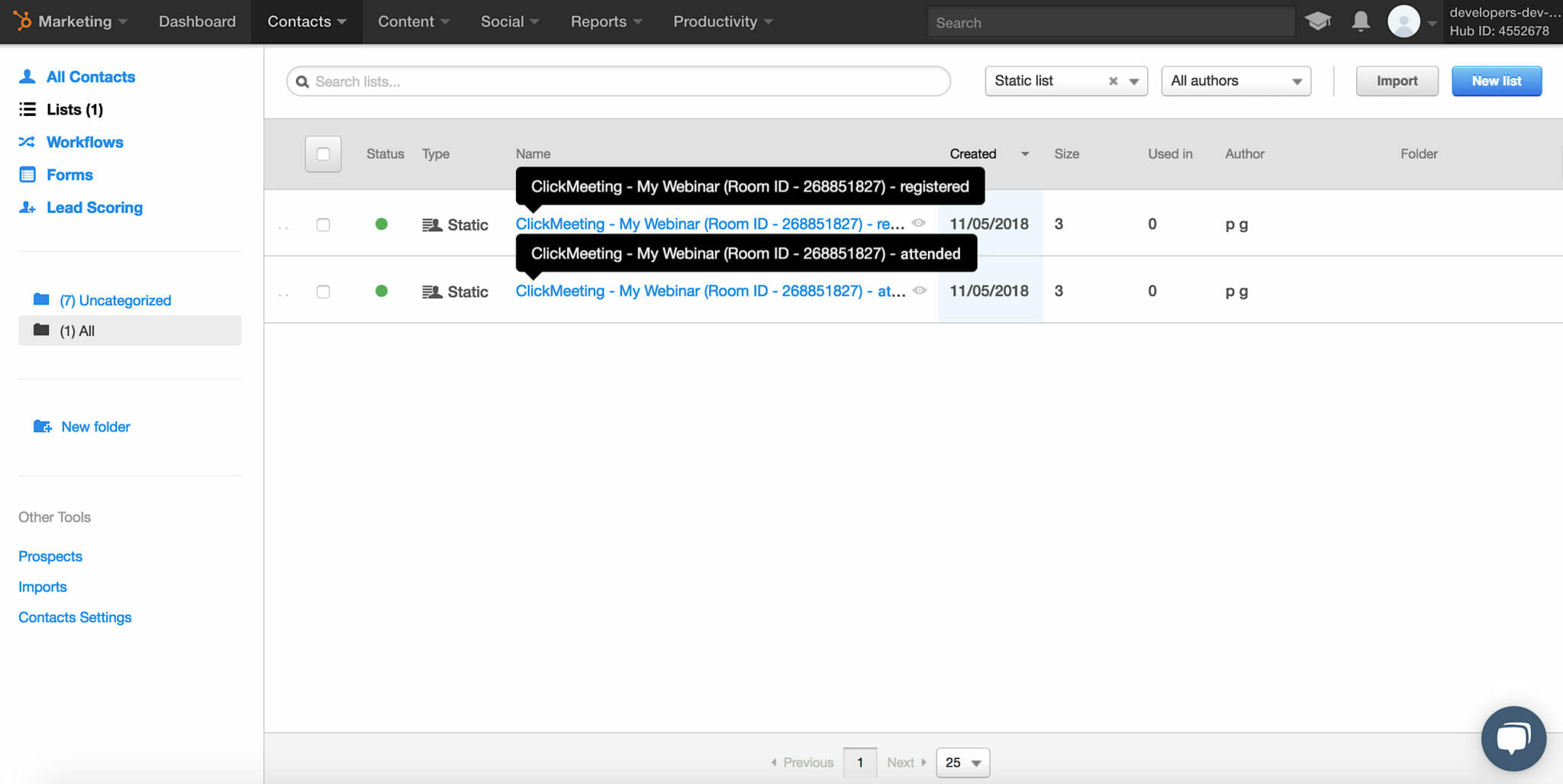Open Contacts Settings link
1563x784 pixels.
pos(75,617)
